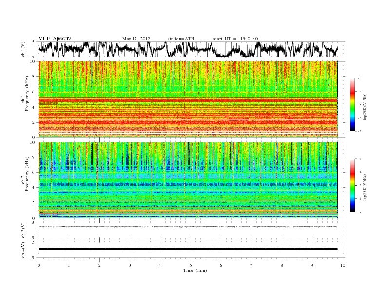Image resolution: width=386 pixels, height=298 pixels.
Task: Click time axis tick label "1"
Action: pos(69,265)
